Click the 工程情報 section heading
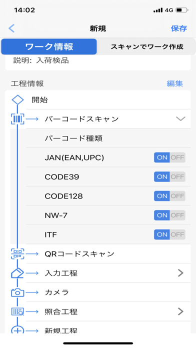196x348 pixels. tap(27, 83)
